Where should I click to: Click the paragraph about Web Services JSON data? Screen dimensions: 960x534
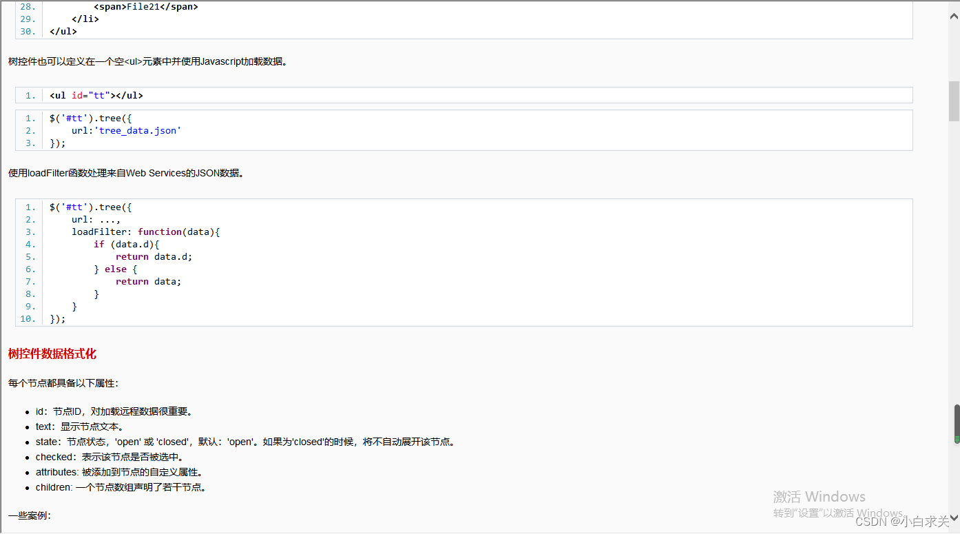(x=124, y=173)
